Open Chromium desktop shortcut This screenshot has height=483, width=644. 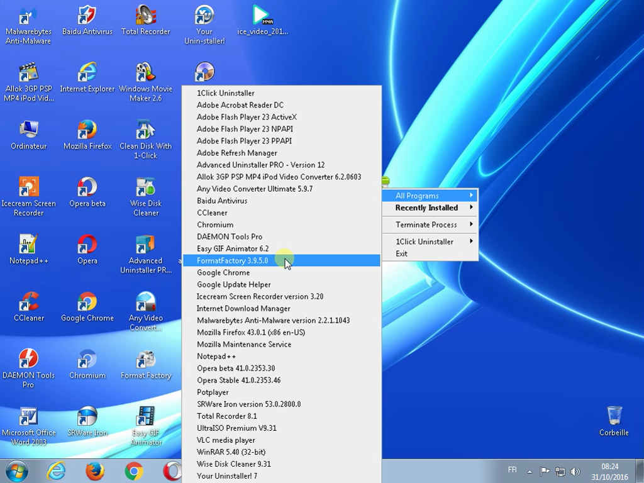coord(87,364)
